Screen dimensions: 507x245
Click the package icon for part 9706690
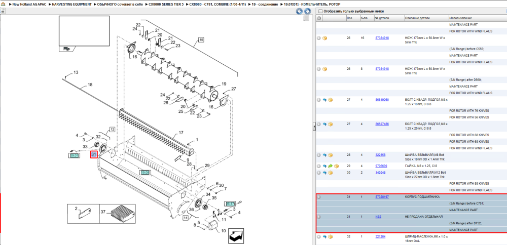click(336, 166)
